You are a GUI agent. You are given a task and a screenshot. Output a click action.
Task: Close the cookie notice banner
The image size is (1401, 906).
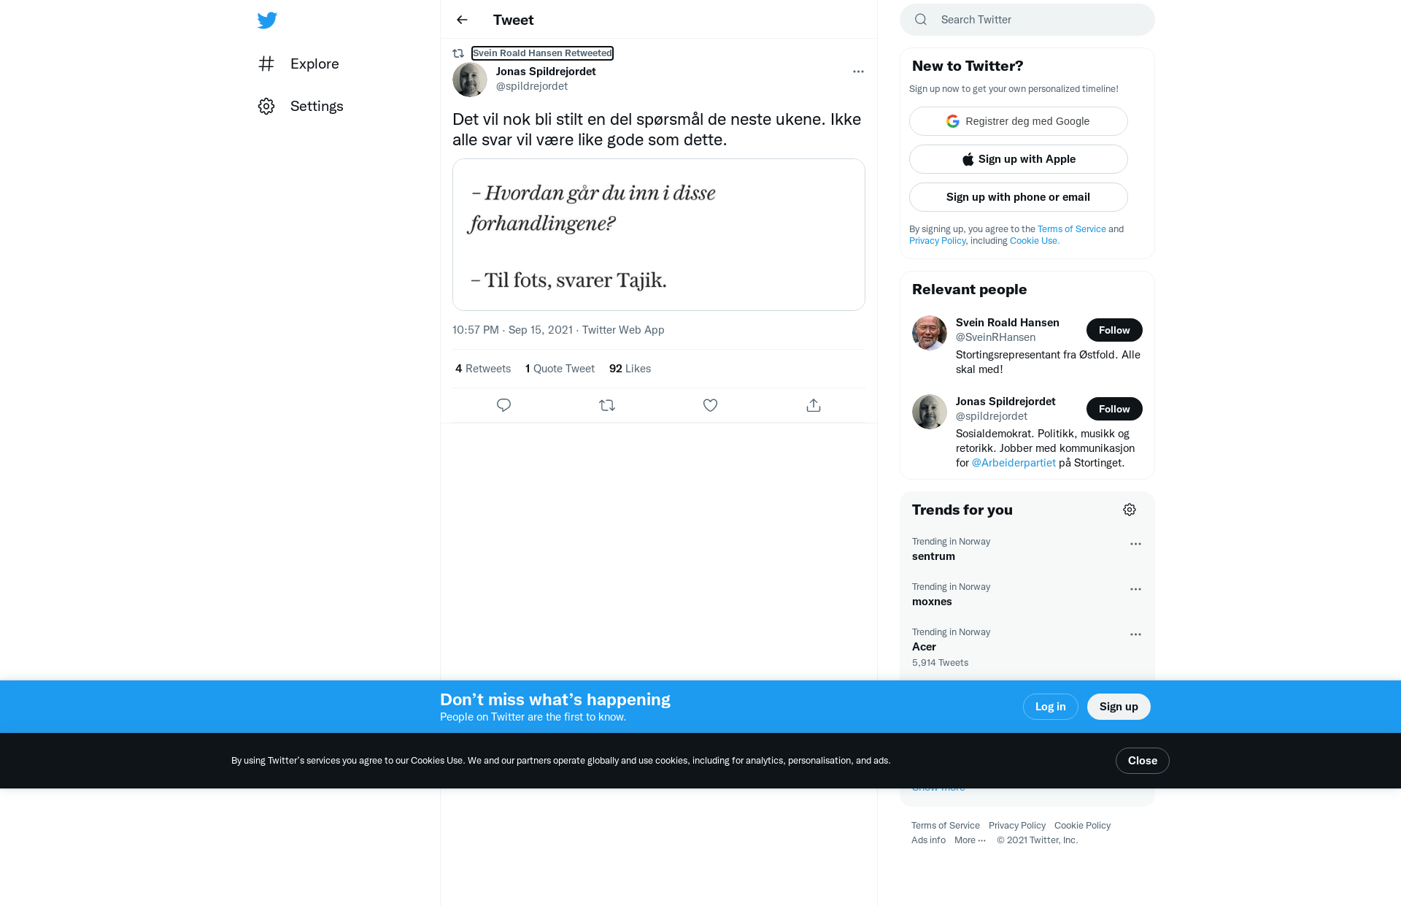[x=1142, y=761]
